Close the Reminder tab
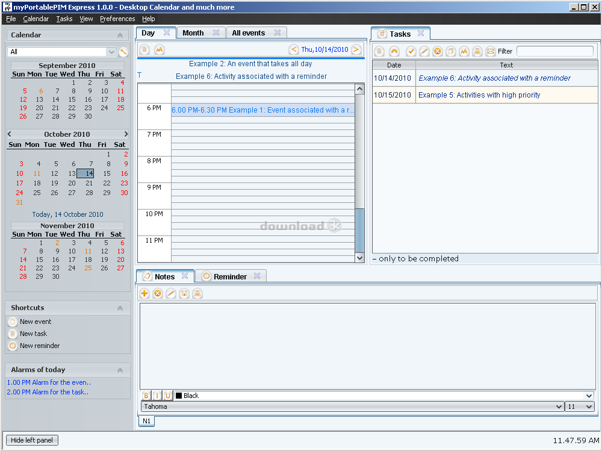Viewport: 602px width, 451px height. click(x=257, y=276)
